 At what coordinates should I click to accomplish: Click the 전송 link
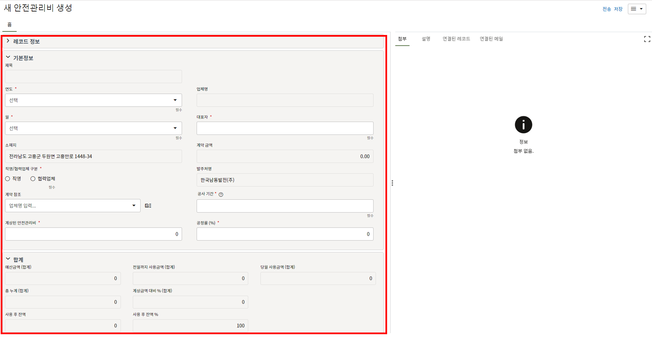tap(606, 9)
